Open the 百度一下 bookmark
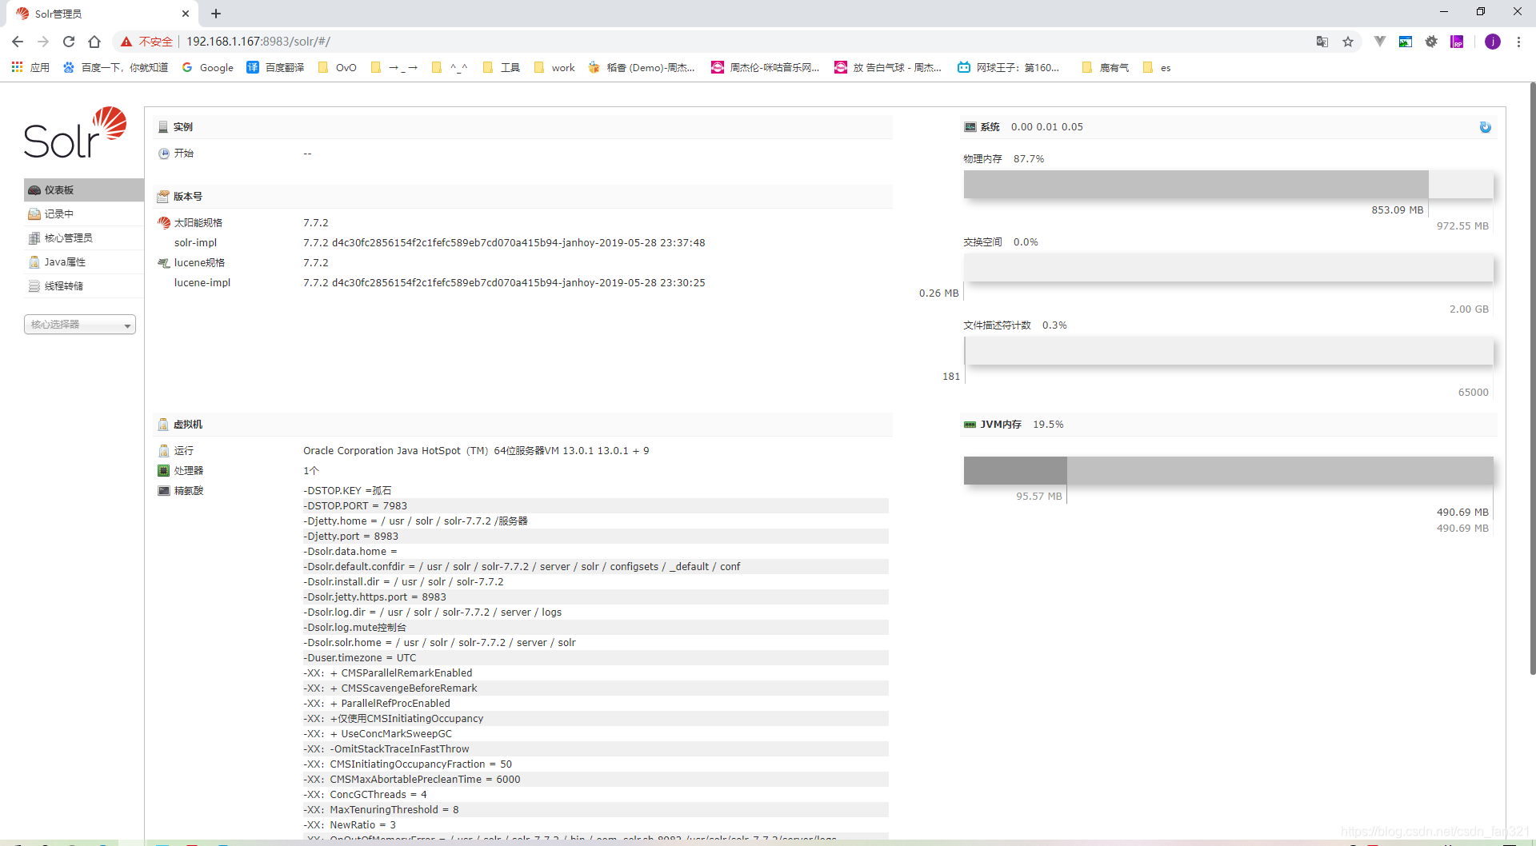 115,68
